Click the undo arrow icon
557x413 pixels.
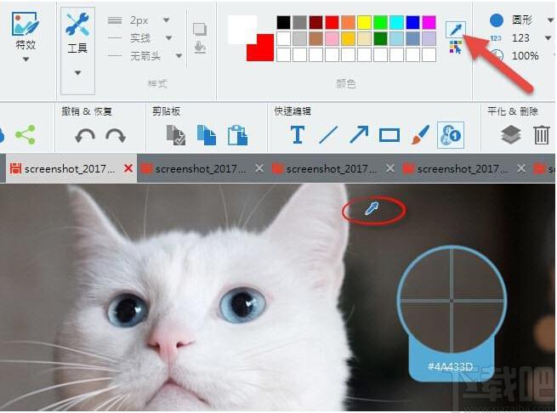click(85, 135)
